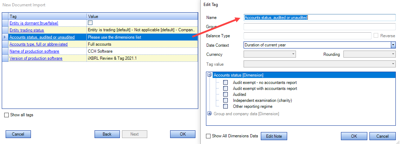The height and width of the screenshot is (144, 400).
Task: Select Group and company data [Dimension] item
Action: click(246, 114)
